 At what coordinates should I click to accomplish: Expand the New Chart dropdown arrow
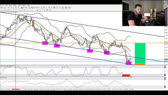(3, 8)
